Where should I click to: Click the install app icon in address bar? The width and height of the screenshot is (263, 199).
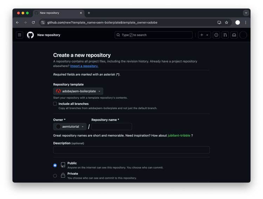pos(219,22)
